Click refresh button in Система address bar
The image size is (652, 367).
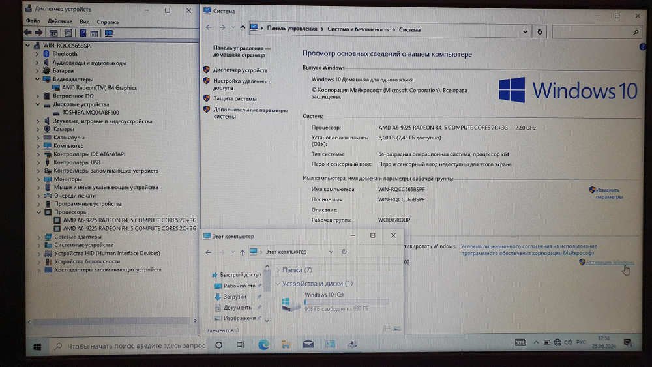[540, 31]
